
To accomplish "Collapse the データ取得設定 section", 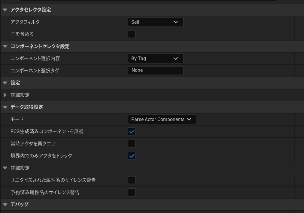I will point(5,107).
